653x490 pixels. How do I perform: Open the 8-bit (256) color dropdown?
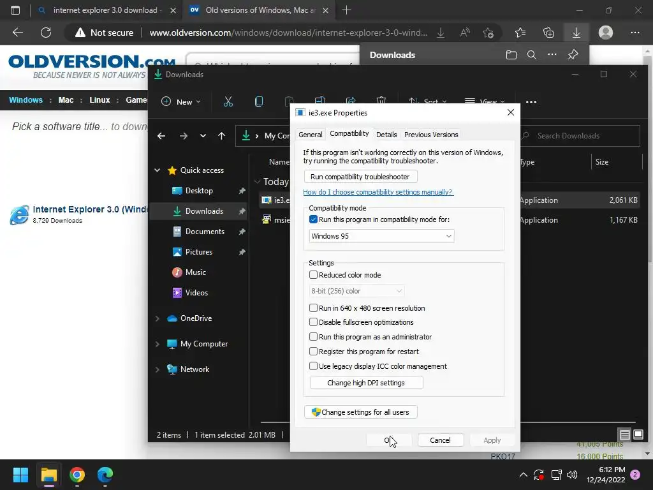[357, 291]
